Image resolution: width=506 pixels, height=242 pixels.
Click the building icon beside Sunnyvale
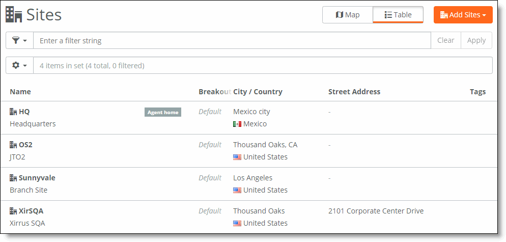pyautogui.click(x=13, y=178)
